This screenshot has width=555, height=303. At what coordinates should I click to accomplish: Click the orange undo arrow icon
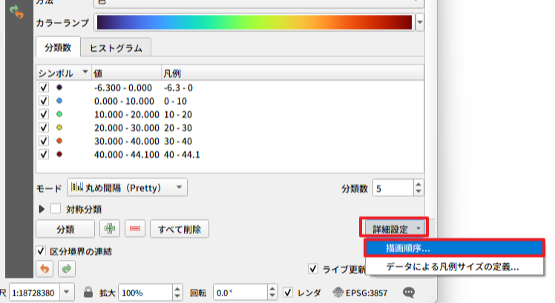[45, 268]
